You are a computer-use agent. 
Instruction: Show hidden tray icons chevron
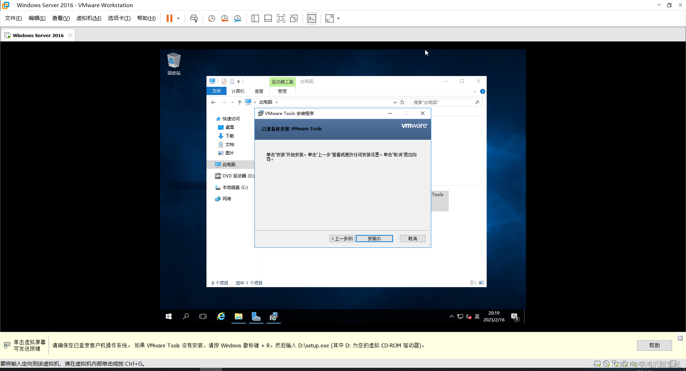[x=452, y=316]
